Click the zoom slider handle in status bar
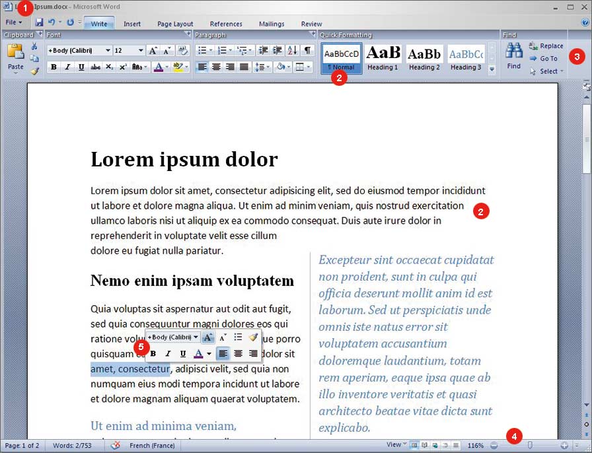The image size is (592, 453). coord(529,446)
